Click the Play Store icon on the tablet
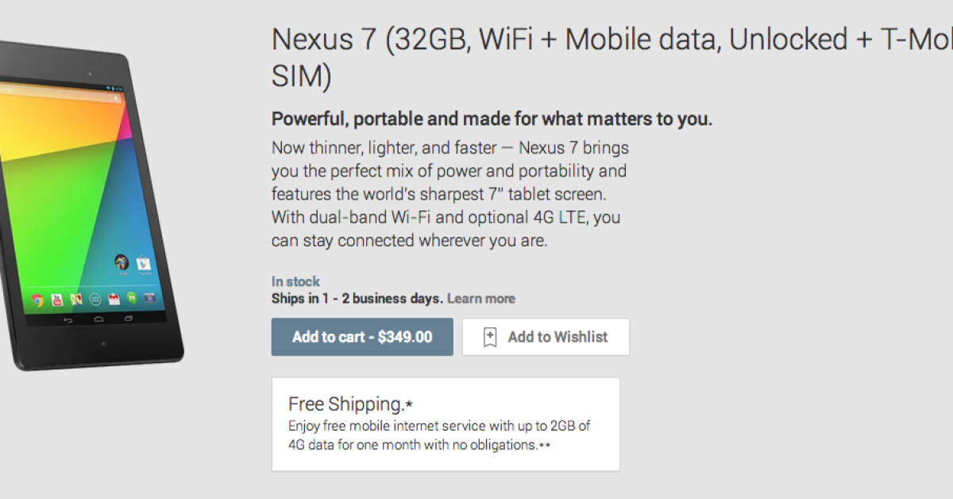Image resolution: width=953 pixels, height=499 pixels. (144, 264)
